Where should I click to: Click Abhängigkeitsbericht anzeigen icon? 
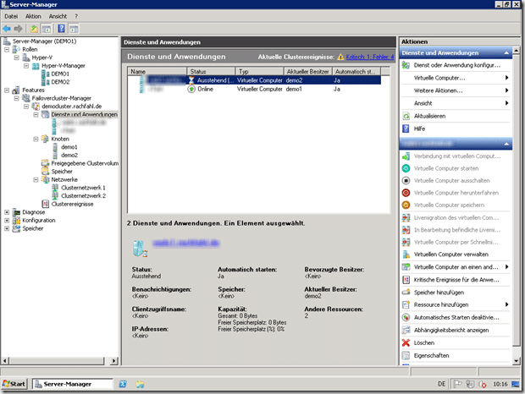[406, 330]
